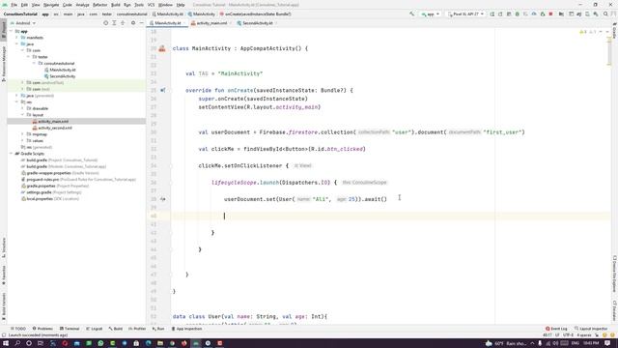Open the Pixel XL API 27 device dropdown
618x348 pixels.
465,14
